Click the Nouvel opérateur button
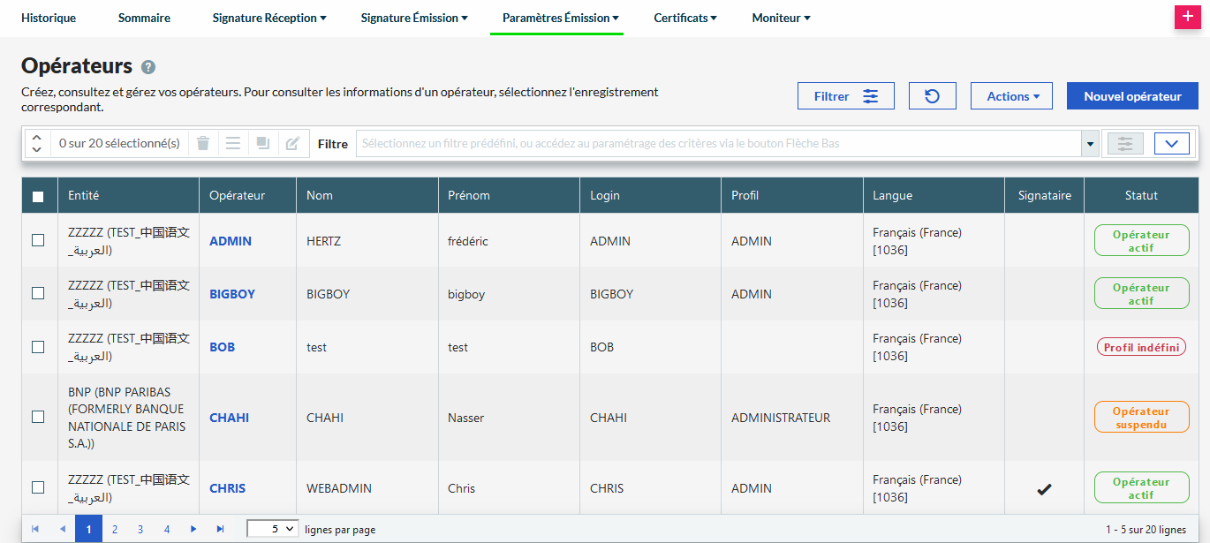Viewport: 1210px width, 543px height. click(x=1132, y=96)
